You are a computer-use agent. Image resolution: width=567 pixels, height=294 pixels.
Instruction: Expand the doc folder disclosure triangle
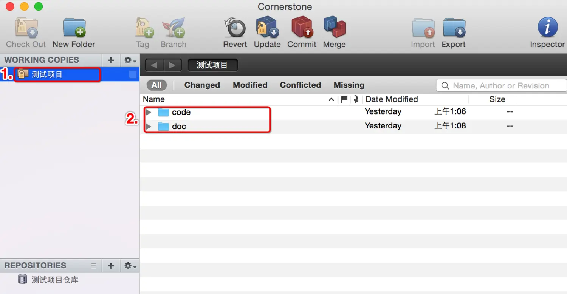tap(149, 127)
